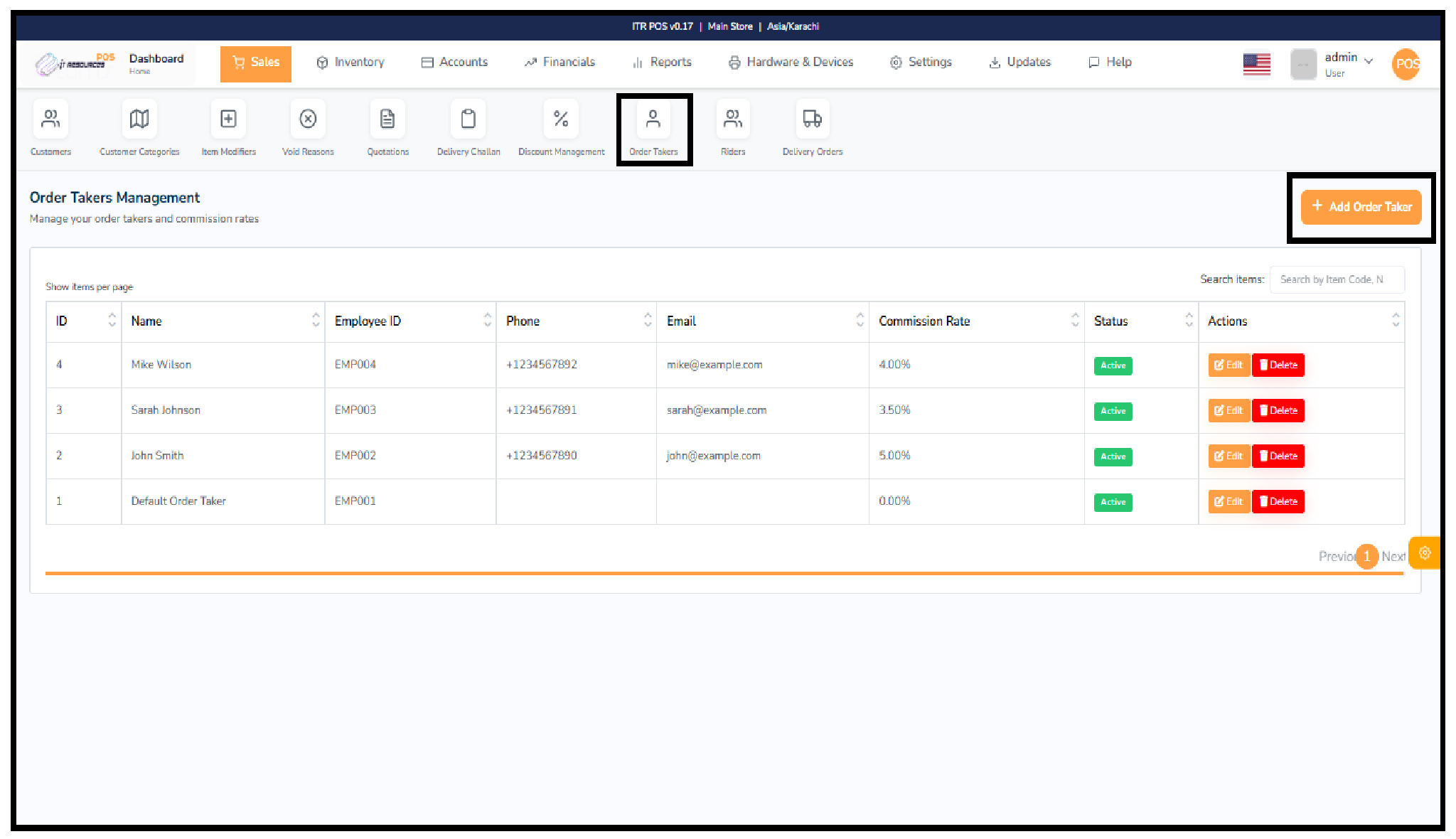This screenshot has height=839, width=1456.
Task: Select the Riders icon
Action: 733,128
